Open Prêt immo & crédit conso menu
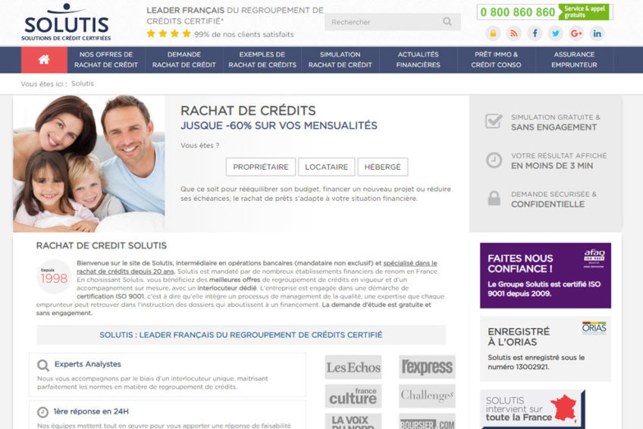The image size is (643, 429). pyautogui.click(x=496, y=60)
